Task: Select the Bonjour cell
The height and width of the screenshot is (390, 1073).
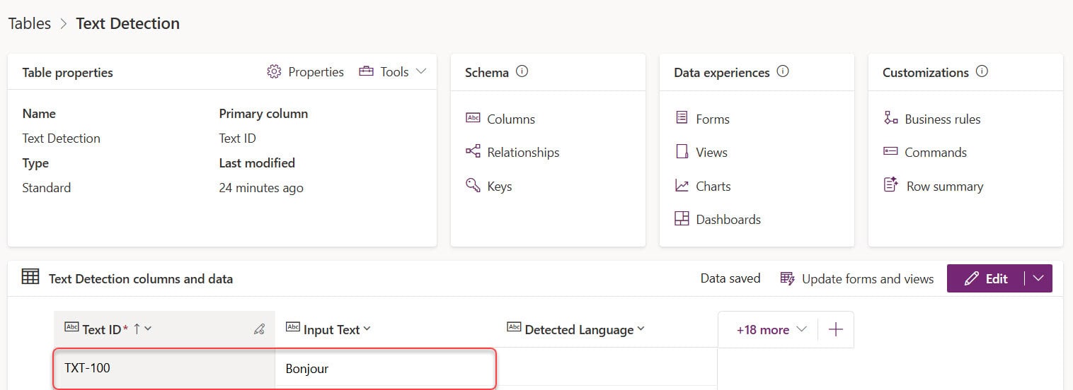Action: coord(385,367)
